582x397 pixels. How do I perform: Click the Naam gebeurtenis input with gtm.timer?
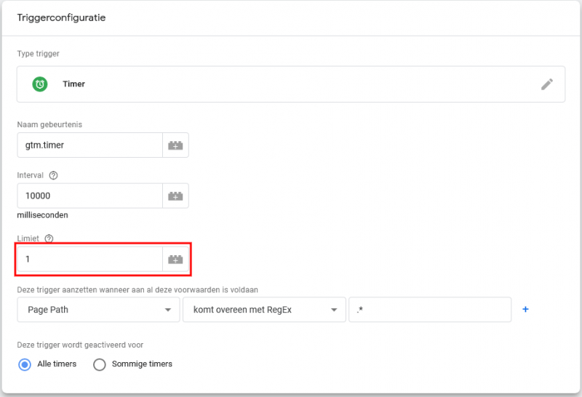[89, 145]
